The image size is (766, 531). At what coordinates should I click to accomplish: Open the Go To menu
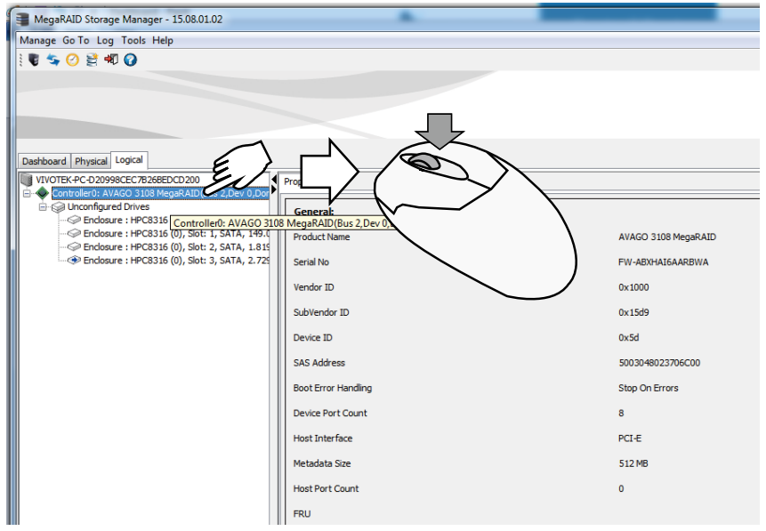pos(76,41)
